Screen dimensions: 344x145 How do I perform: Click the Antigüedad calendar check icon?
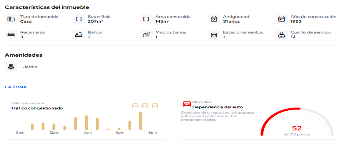(x=214, y=19)
